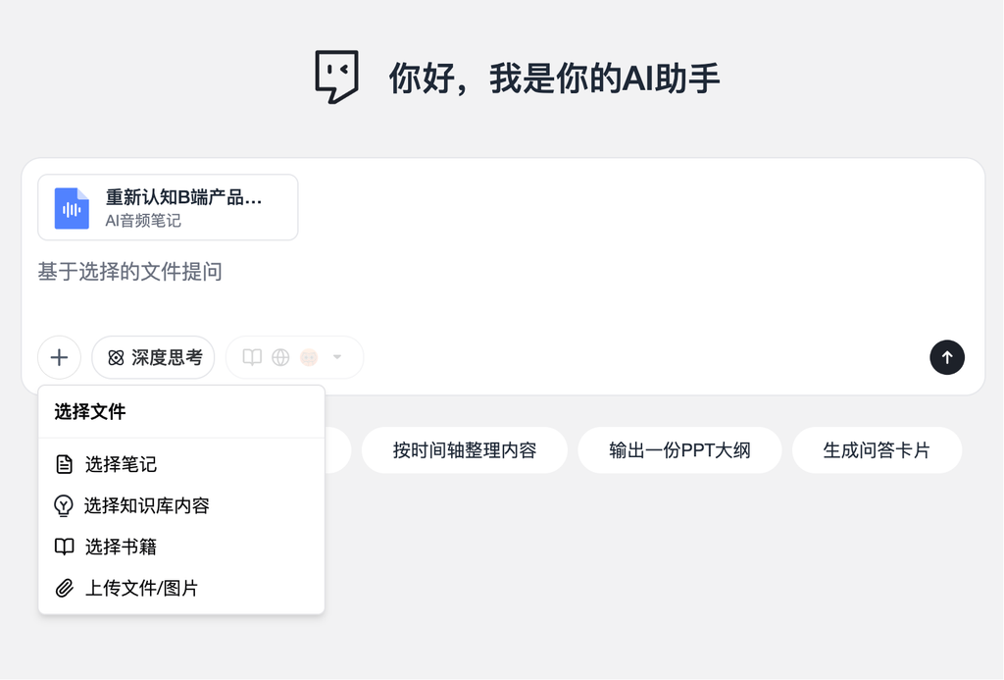
Task: Click the blue audio note file icon
Action: pyautogui.click(x=72, y=208)
